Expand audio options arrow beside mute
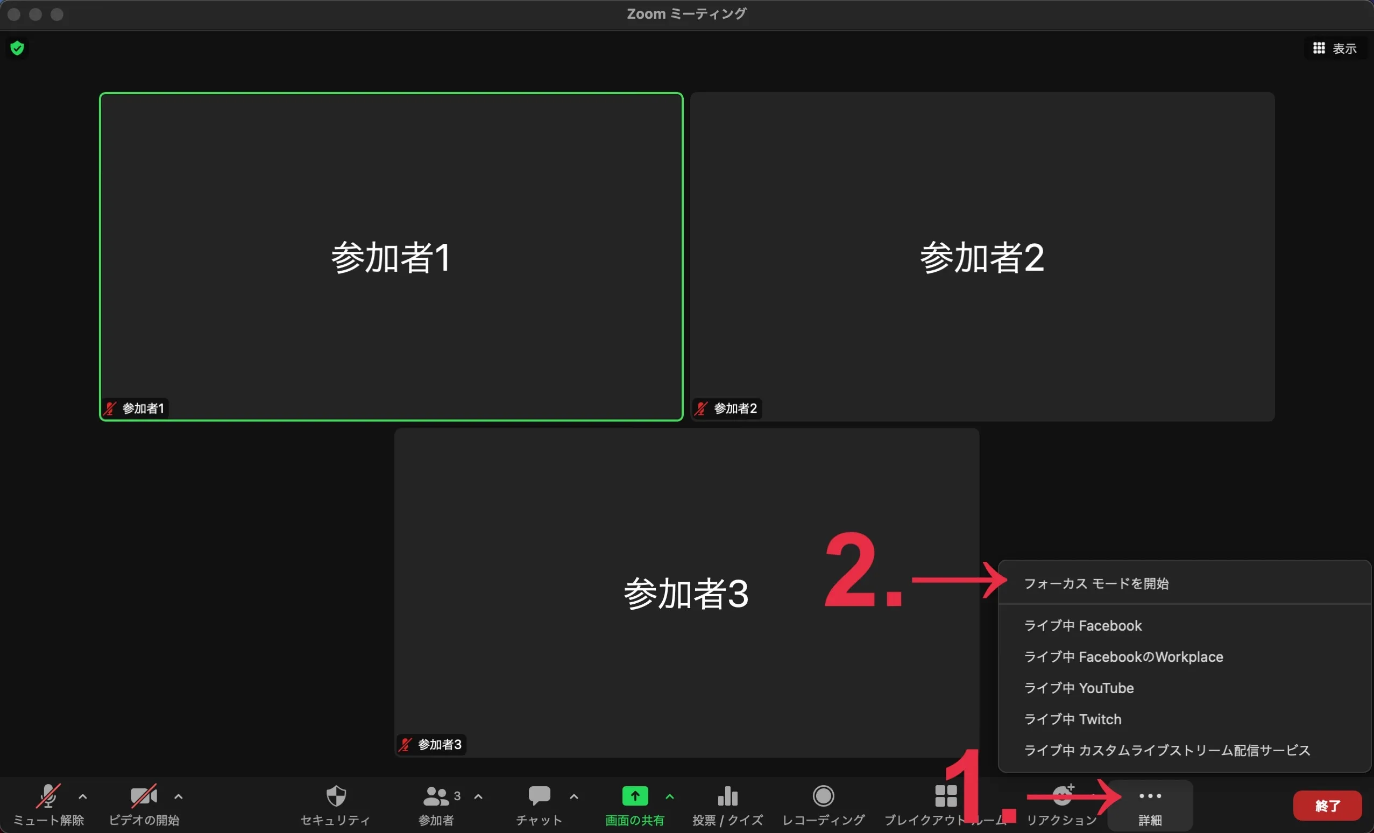 click(82, 797)
